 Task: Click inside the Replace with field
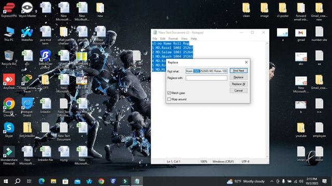click(x=206, y=78)
